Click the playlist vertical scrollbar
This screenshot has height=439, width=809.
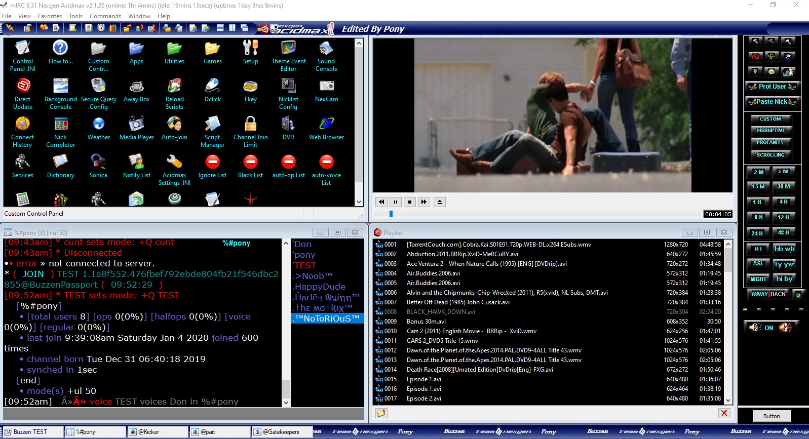pyautogui.click(x=728, y=322)
